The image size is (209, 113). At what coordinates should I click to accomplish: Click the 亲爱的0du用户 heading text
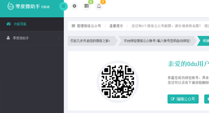tap(188, 64)
